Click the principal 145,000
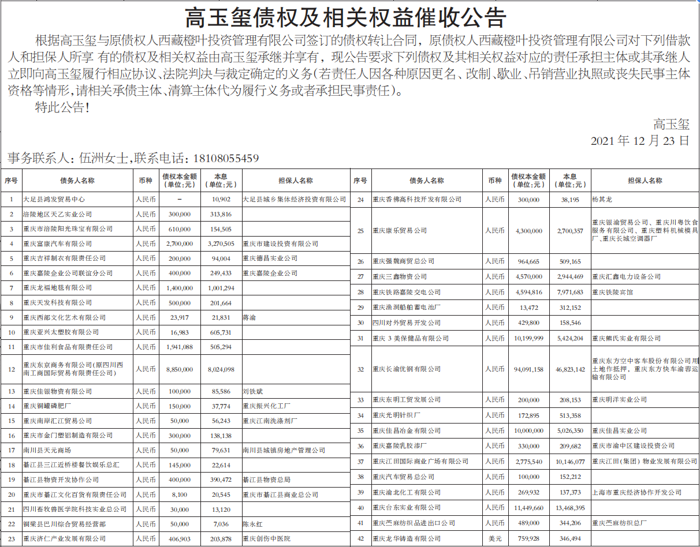The width and height of the screenshot is (700, 547). point(180,466)
